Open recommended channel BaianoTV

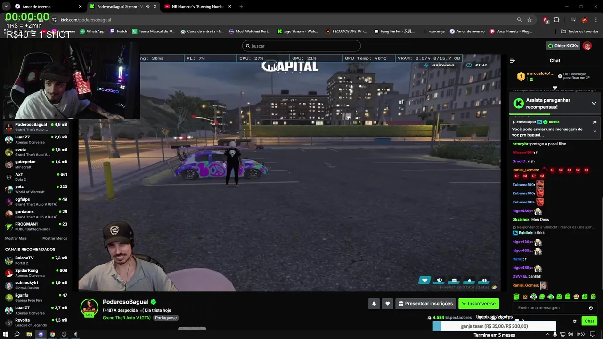(x=36, y=260)
